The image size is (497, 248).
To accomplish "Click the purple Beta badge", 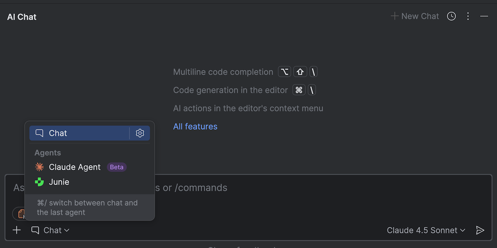I will (117, 167).
